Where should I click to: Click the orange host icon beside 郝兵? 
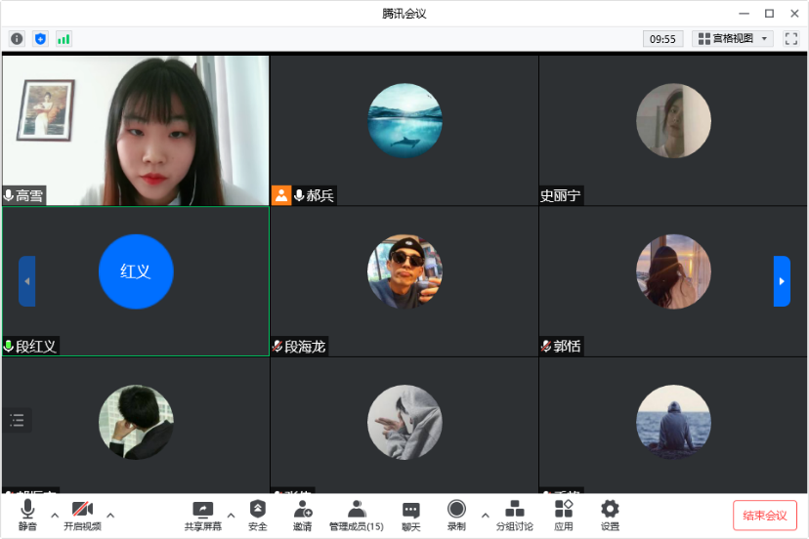(x=281, y=195)
